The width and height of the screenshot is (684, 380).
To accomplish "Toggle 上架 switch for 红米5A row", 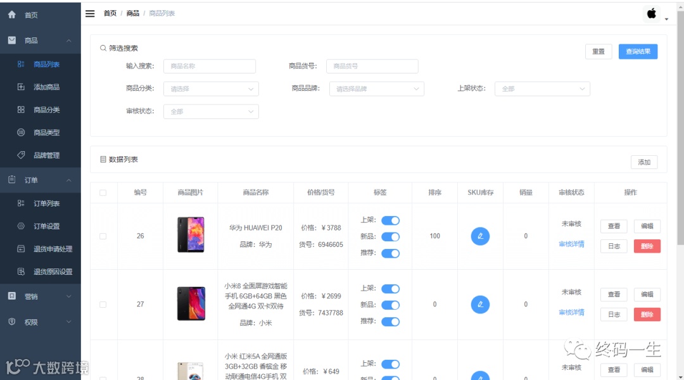I will click(x=390, y=364).
